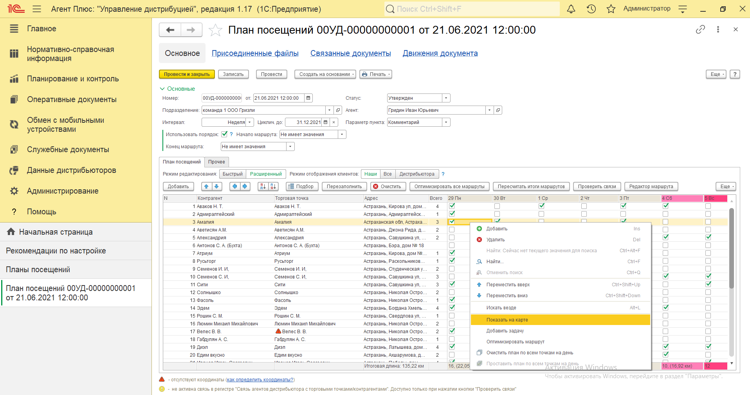
Task: Open Движения документа tab
Action: (x=440, y=53)
